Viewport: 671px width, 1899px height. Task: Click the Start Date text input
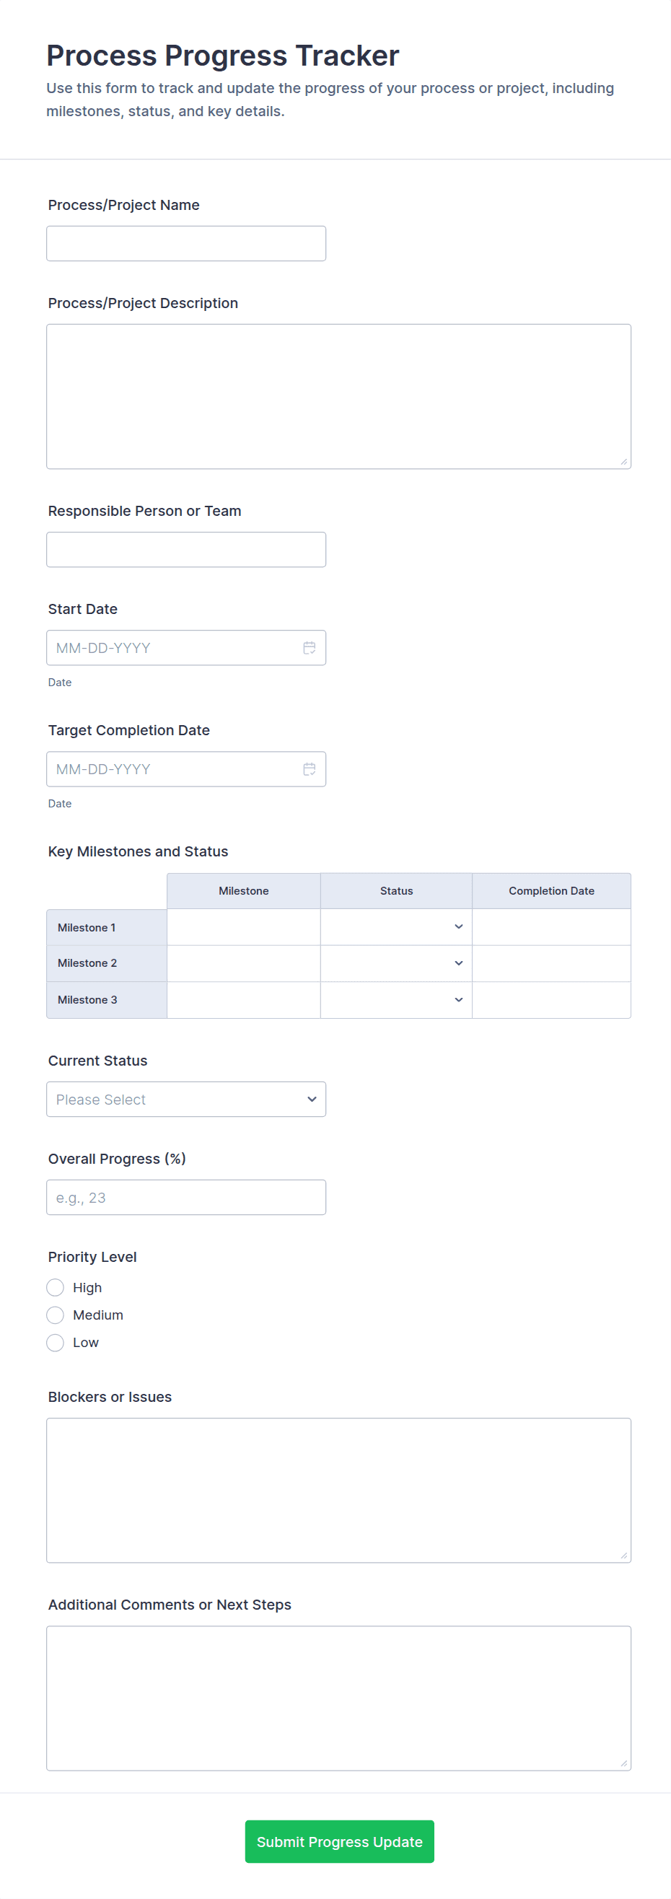coord(173,647)
